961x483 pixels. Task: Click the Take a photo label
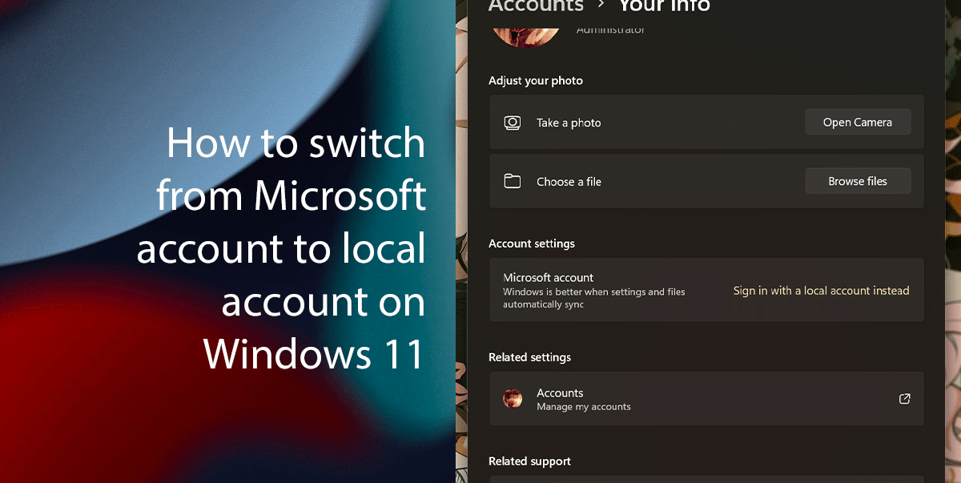(x=569, y=123)
